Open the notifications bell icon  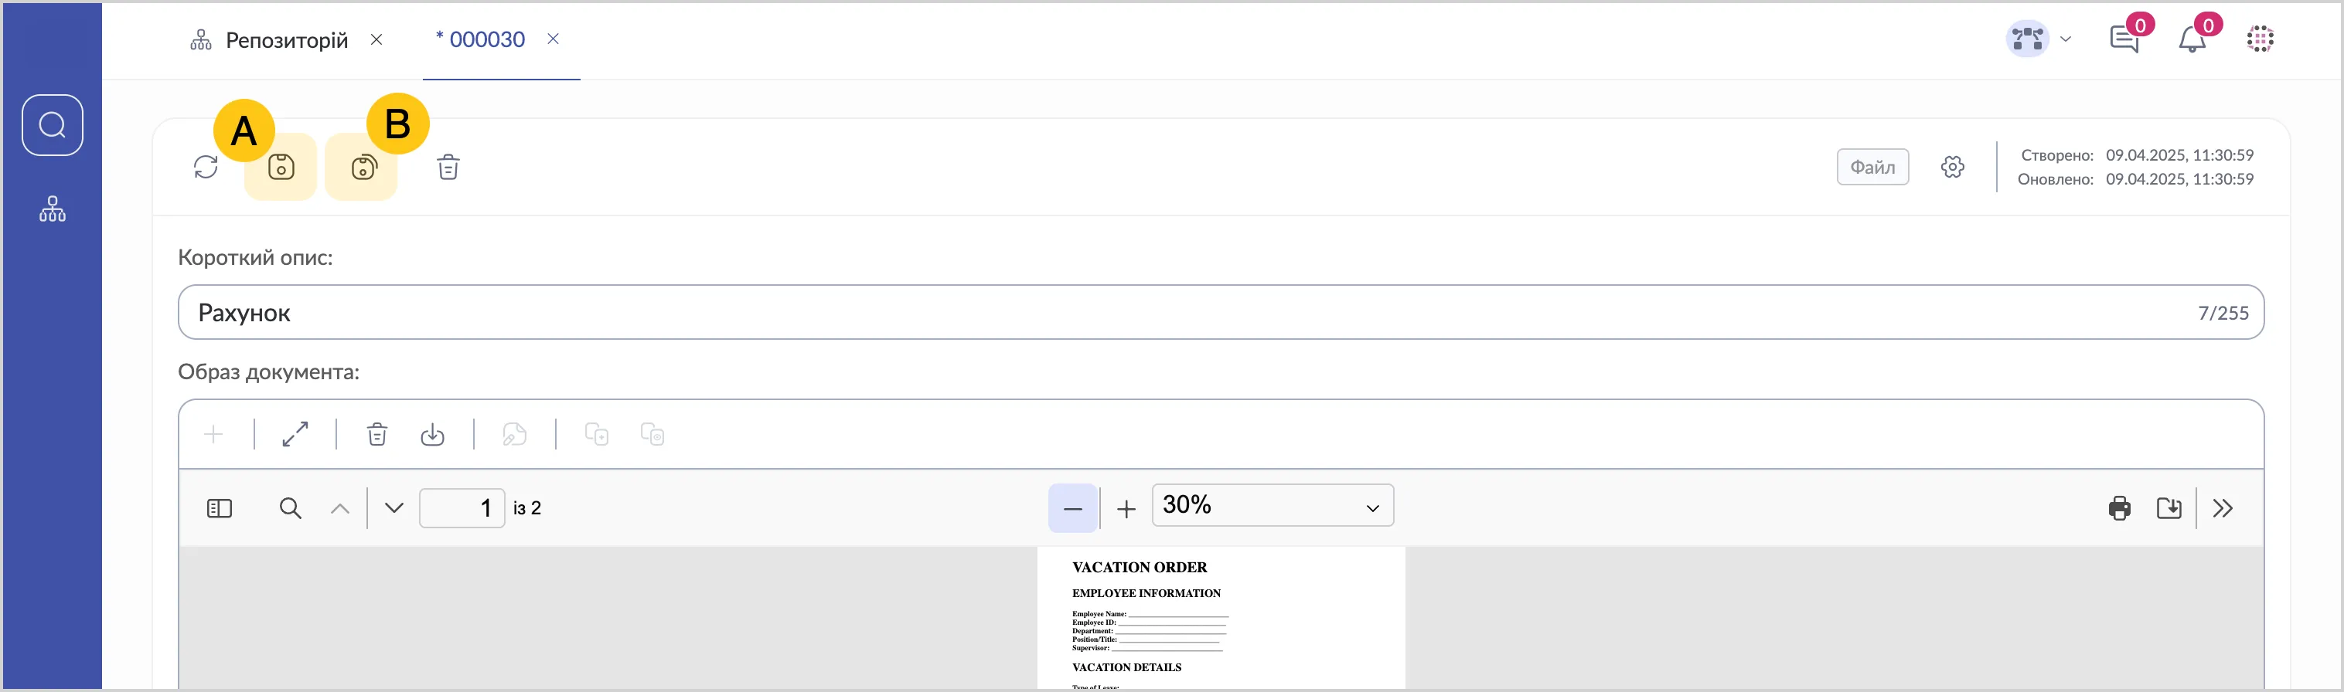[2192, 40]
